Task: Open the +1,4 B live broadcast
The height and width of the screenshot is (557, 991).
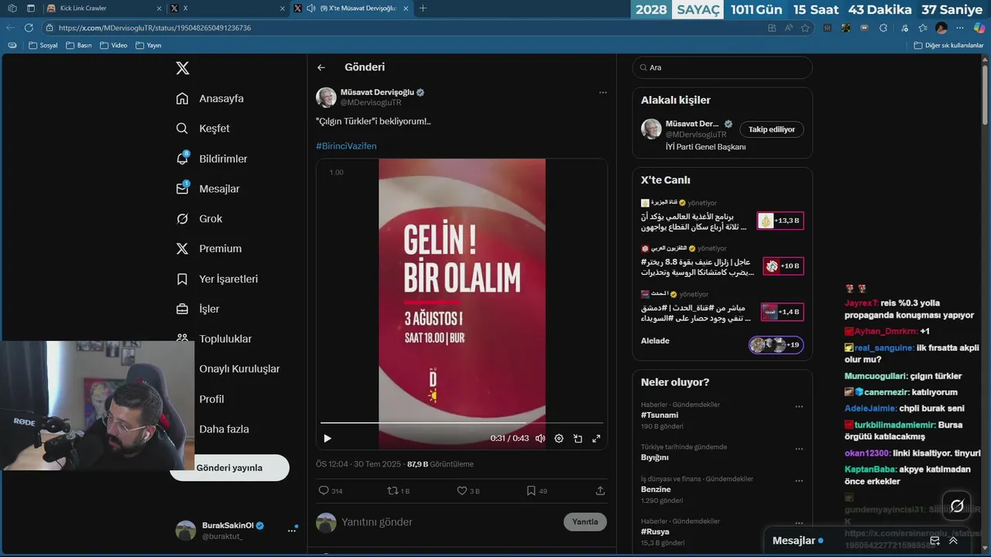Action: [782, 312]
